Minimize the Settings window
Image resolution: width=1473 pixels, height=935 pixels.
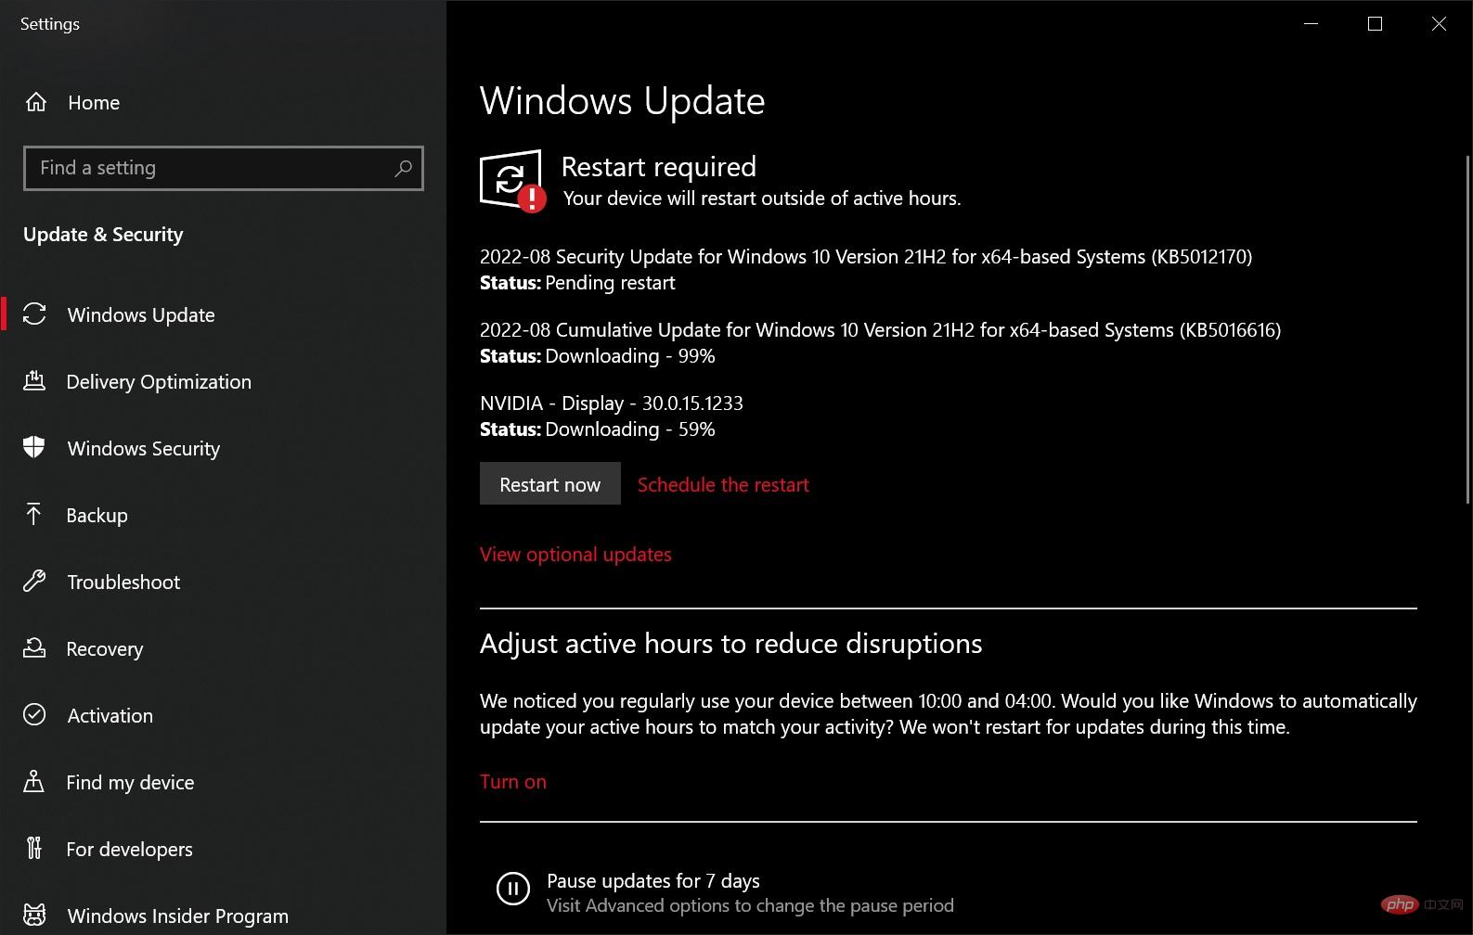point(1311,24)
